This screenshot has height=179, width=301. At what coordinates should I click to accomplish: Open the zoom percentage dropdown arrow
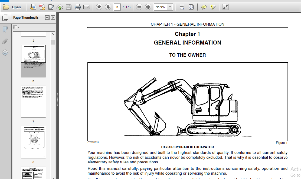[x=170, y=7]
